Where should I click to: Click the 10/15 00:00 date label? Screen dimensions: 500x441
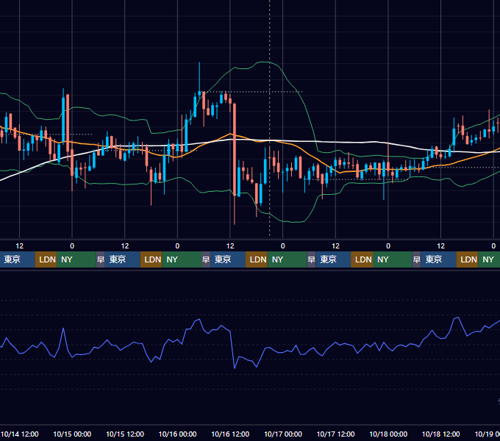click(72, 434)
